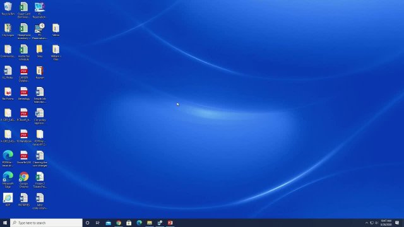Select the Genealogy PDF file
The height and width of the screenshot is (227, 404).
point(24,93)
